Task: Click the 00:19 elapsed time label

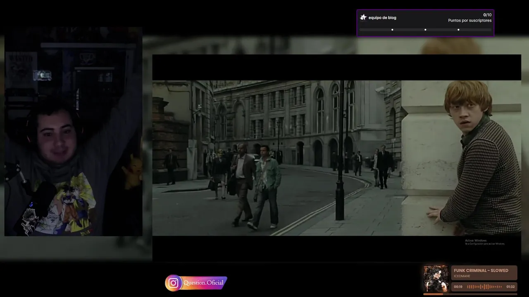Action: point(458,287)
